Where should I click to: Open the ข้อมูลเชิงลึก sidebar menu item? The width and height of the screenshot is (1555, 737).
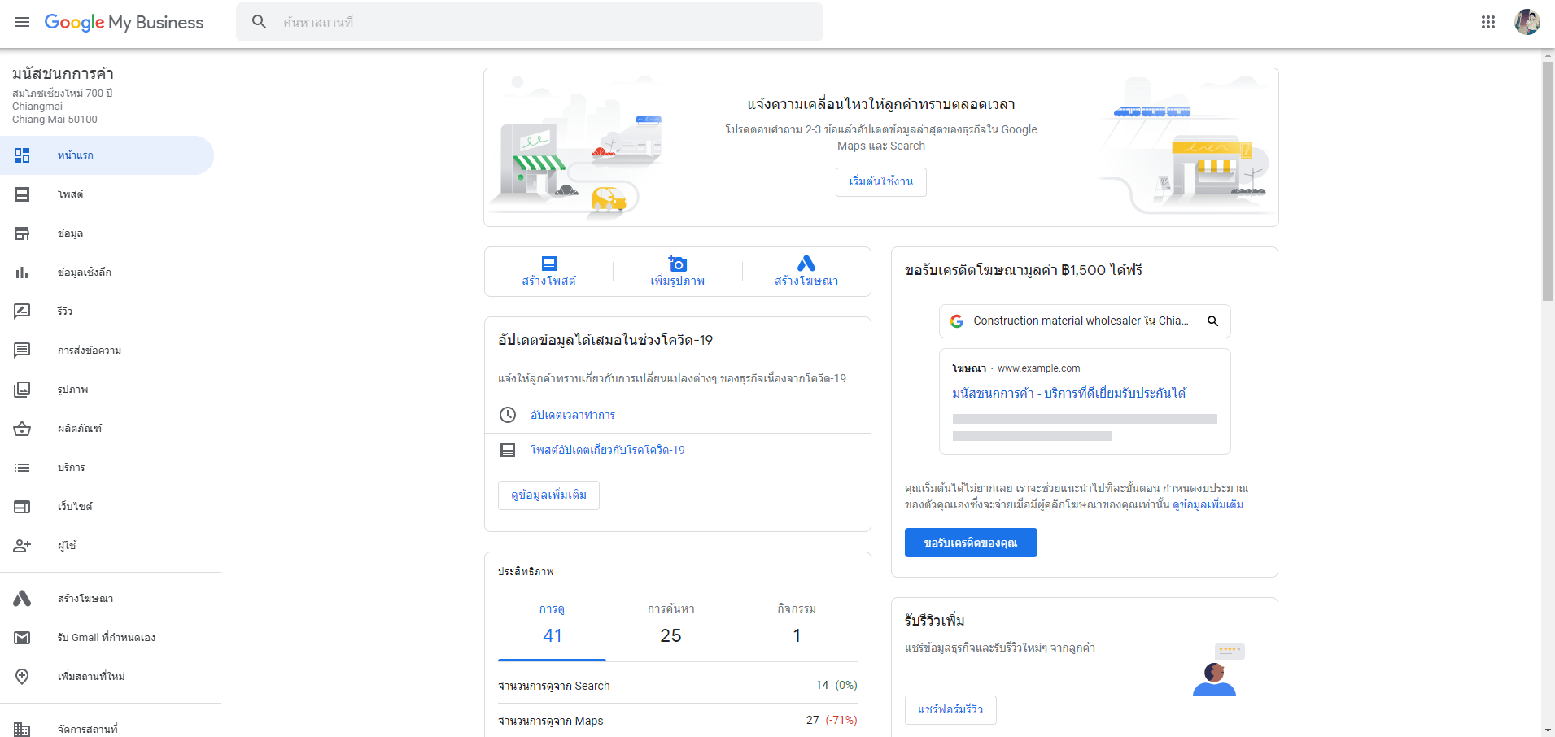point(107,273)
